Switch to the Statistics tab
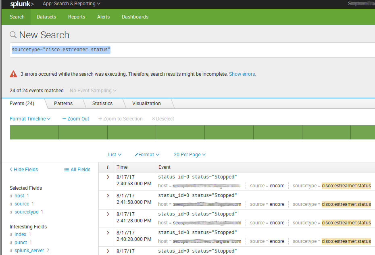Image resolution: width=375 pixels, height=255 pixels. 102,104
